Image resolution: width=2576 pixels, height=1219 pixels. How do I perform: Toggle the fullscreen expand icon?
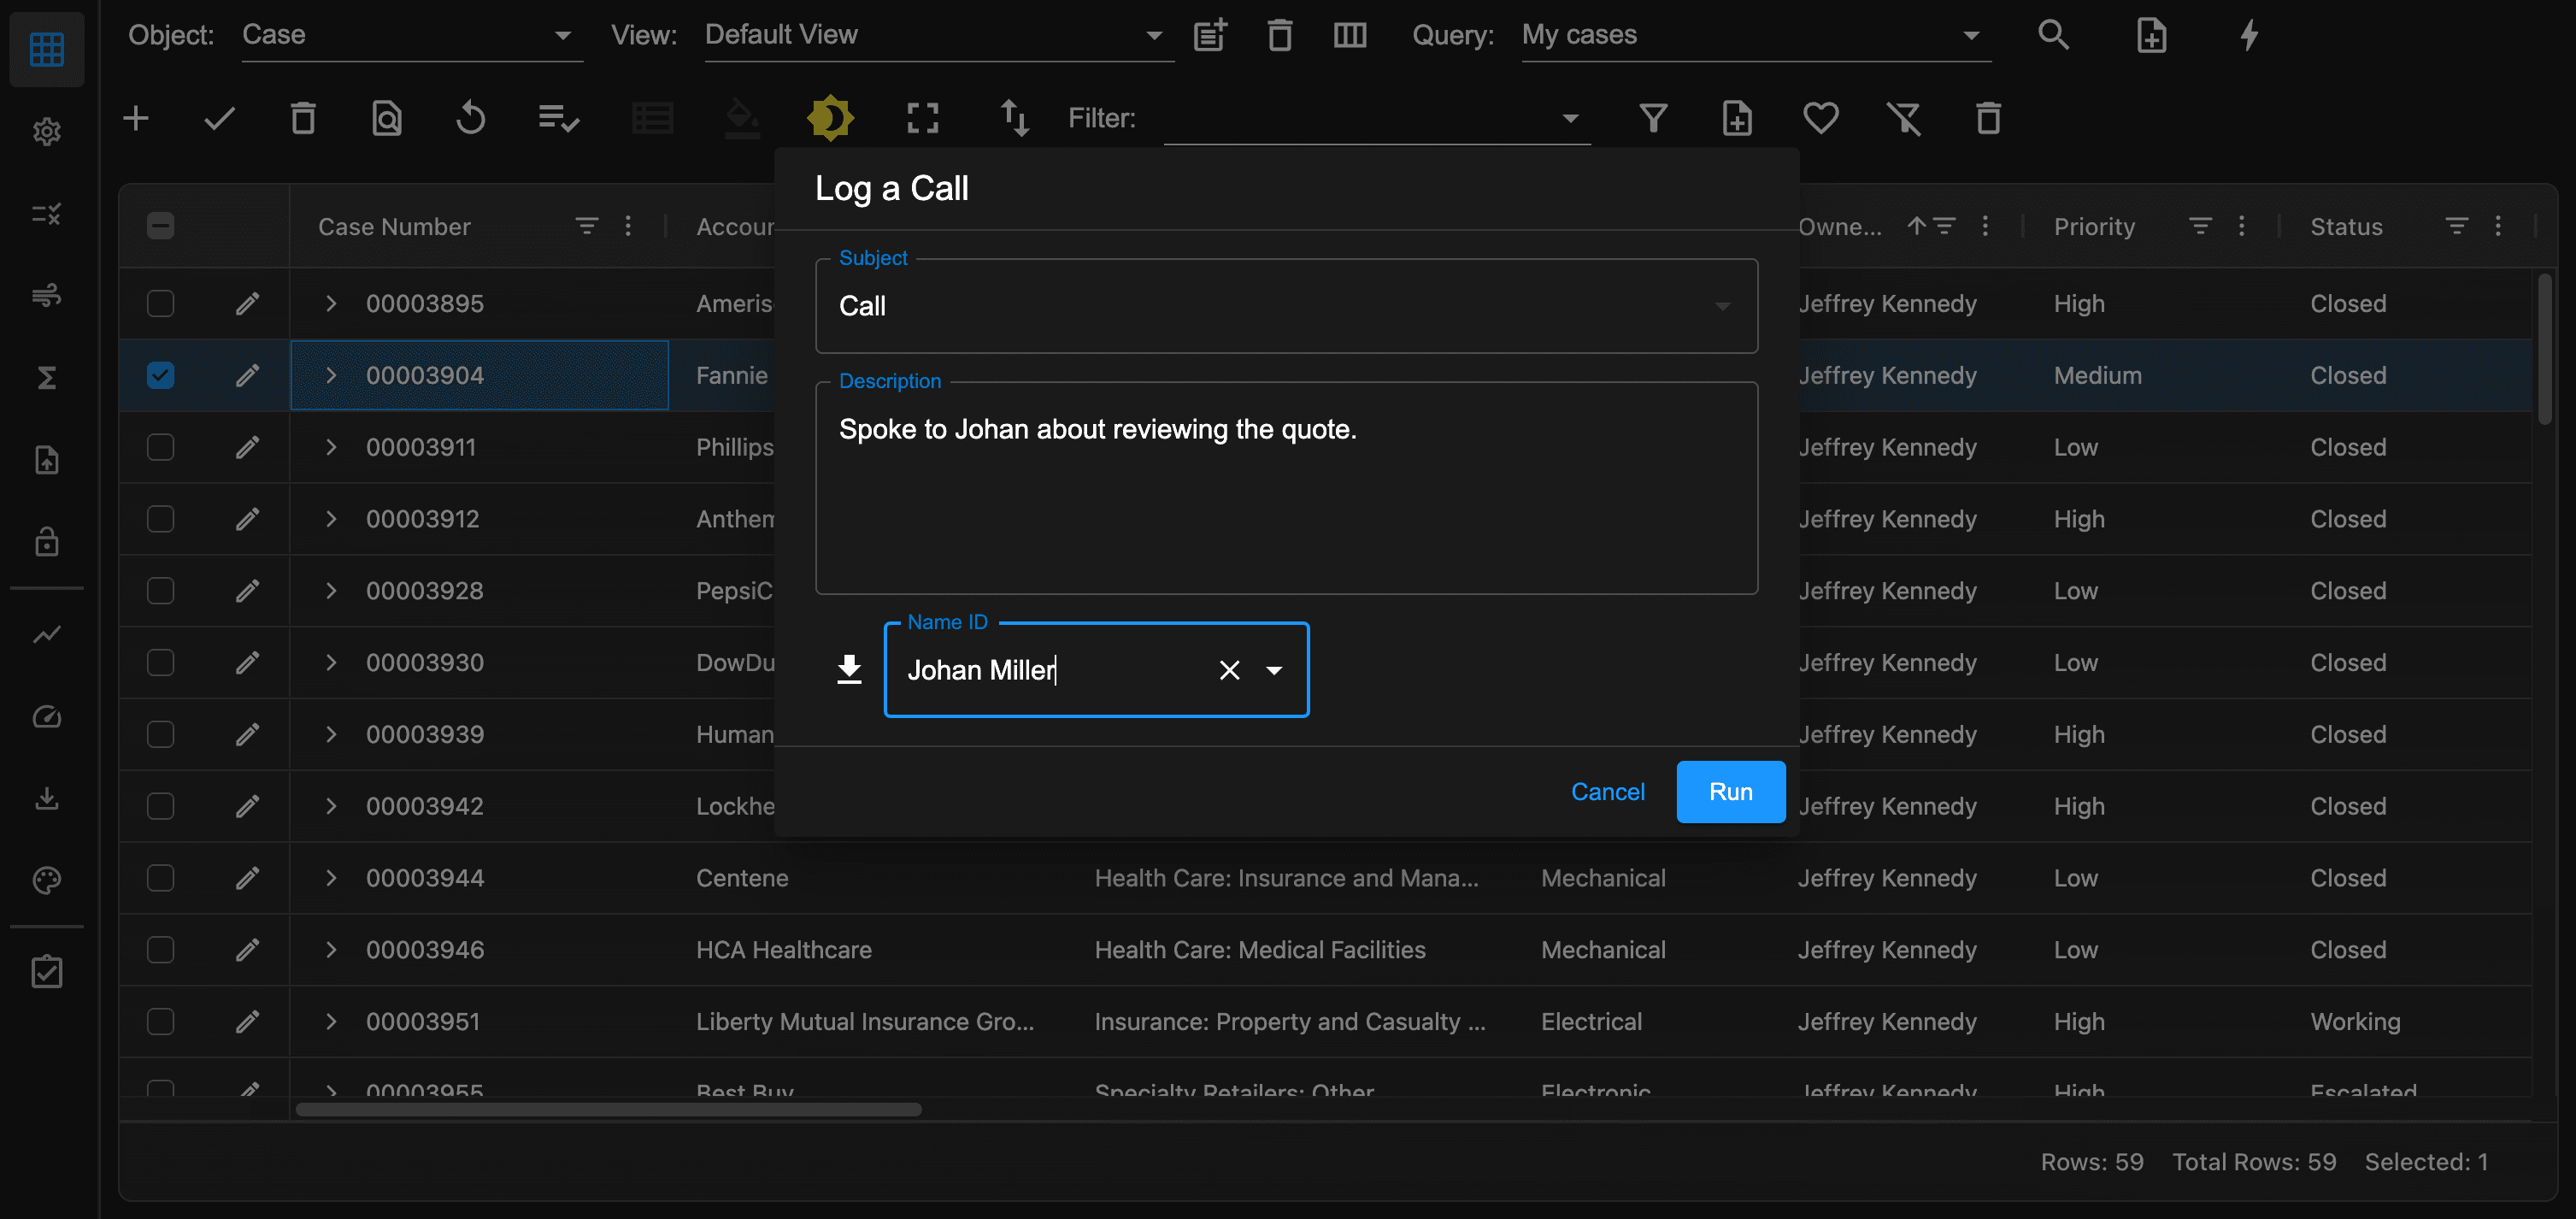pos(922,119)
